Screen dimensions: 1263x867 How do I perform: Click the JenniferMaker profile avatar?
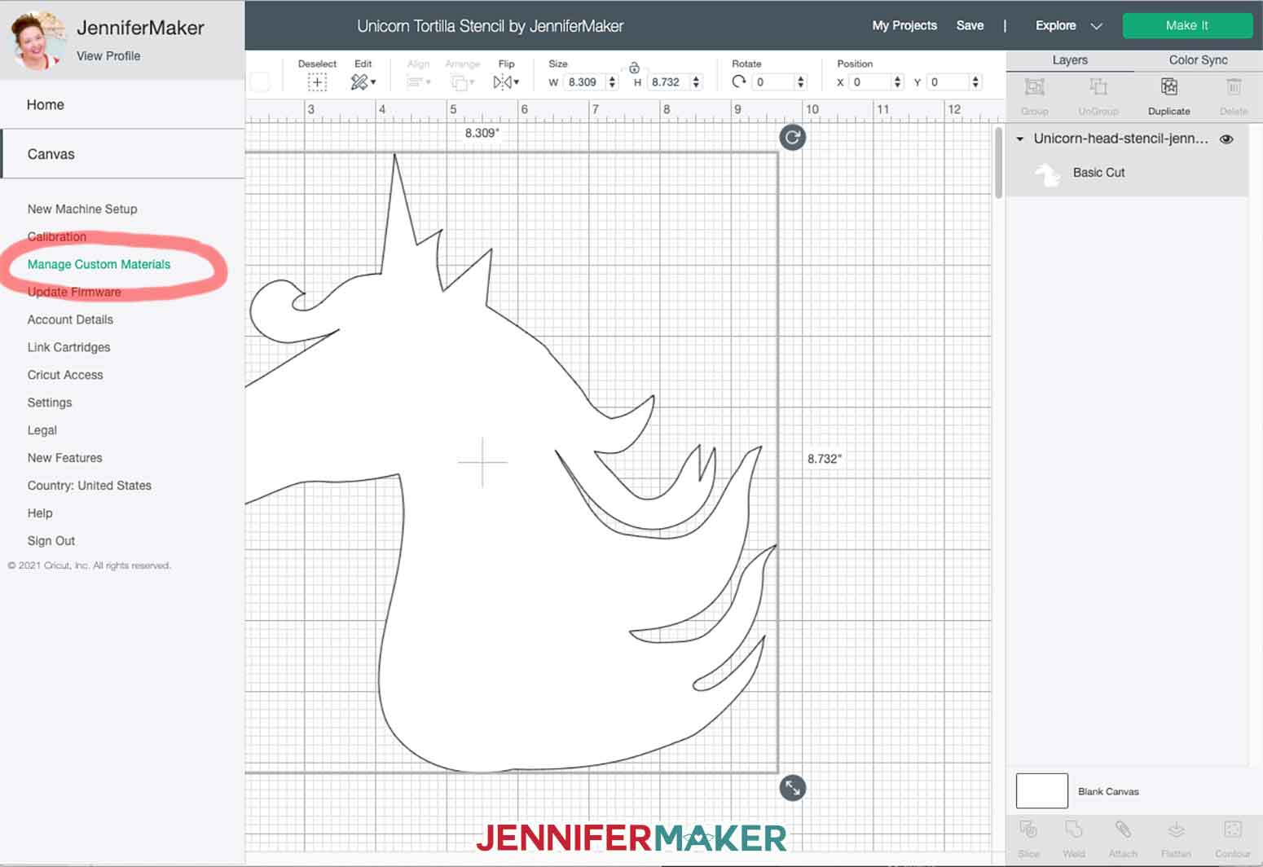pyautogui.click(x=37, y=40)
